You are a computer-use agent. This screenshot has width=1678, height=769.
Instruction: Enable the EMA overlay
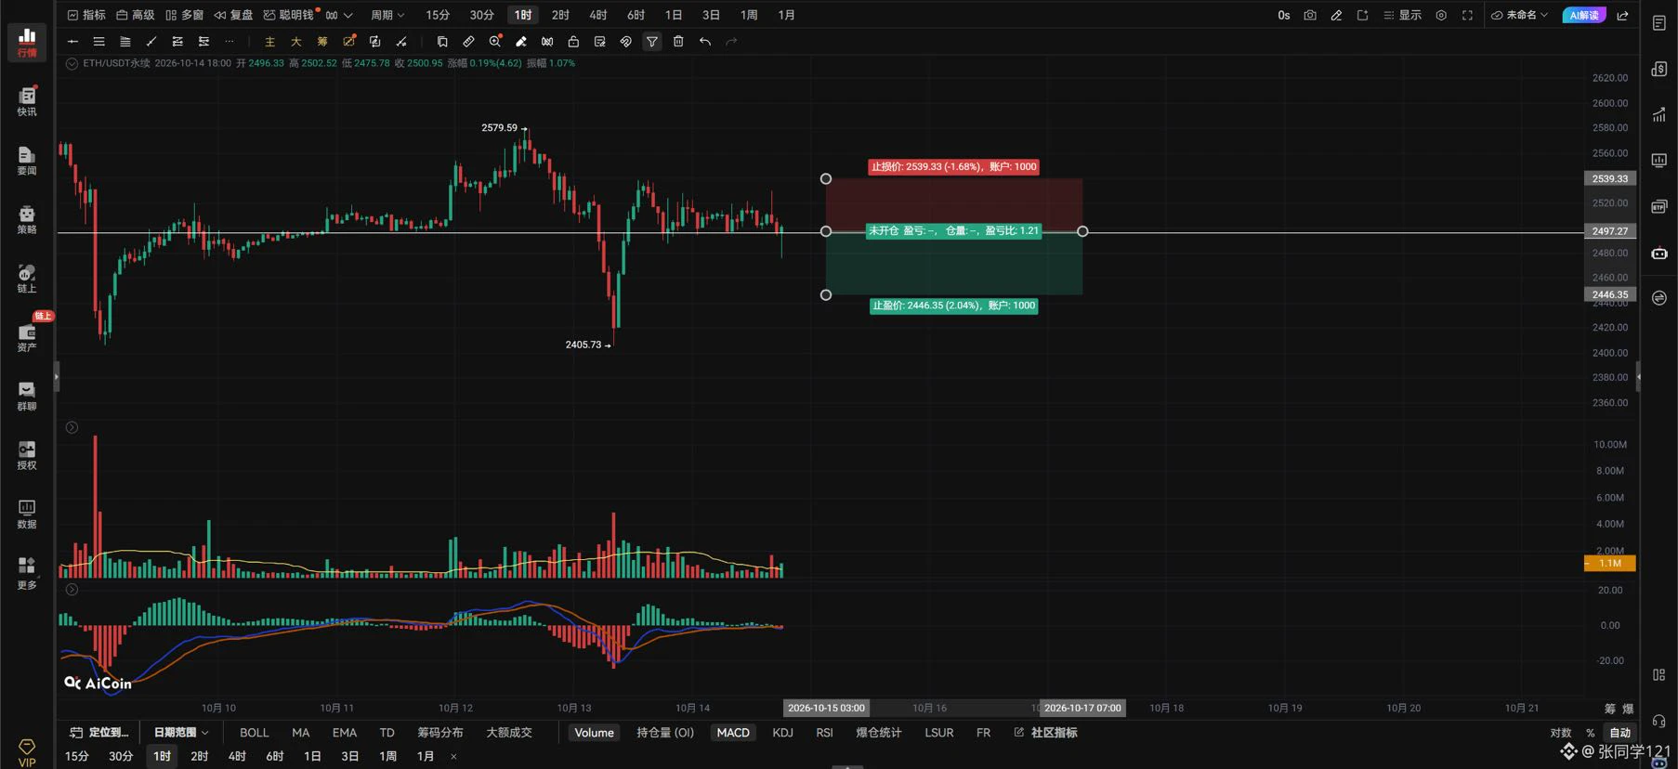click(345, 733)
